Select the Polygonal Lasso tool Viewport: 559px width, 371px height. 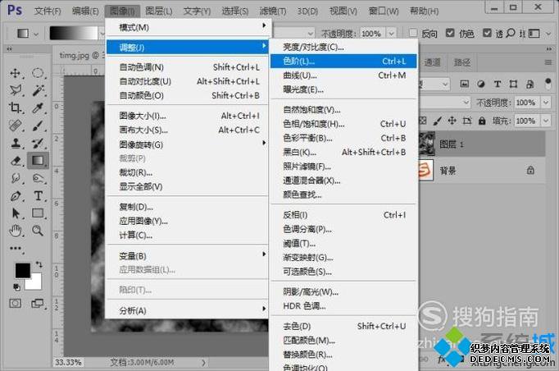[x=16, y=90]
